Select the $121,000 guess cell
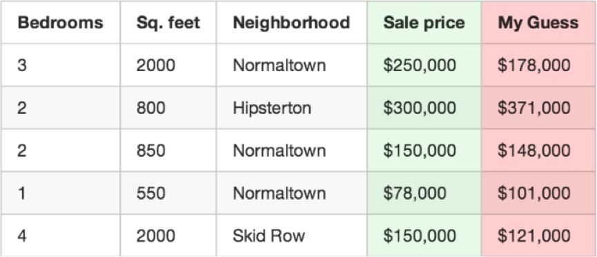This screenshot has width=597, height=257. click(538, 236)
